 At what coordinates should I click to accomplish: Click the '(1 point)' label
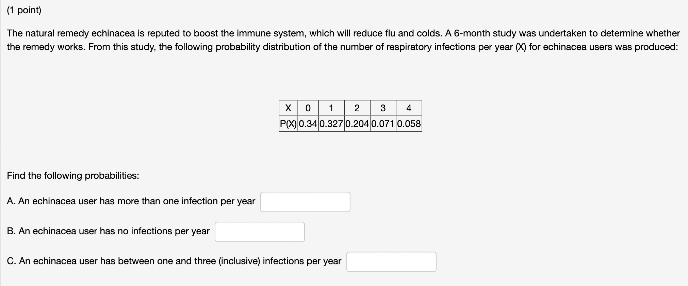point(24,10)
